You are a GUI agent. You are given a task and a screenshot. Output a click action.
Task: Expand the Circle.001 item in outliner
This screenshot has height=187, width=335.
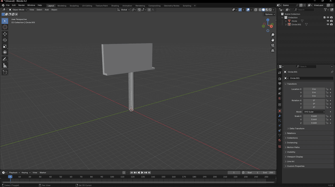click(x=286, y=25)
